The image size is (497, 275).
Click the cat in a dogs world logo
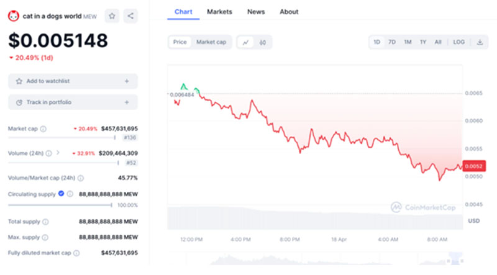pos(13,16)
